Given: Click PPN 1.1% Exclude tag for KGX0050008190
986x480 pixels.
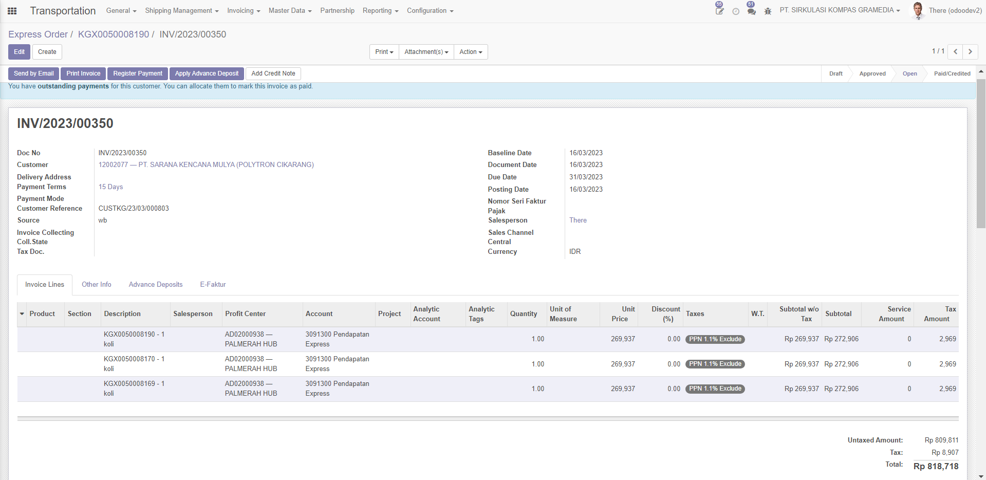Looking at the screenshot, I should pos(715,339).
